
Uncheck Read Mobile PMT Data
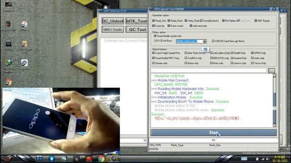pyautogui.click(x=153, y=58)
